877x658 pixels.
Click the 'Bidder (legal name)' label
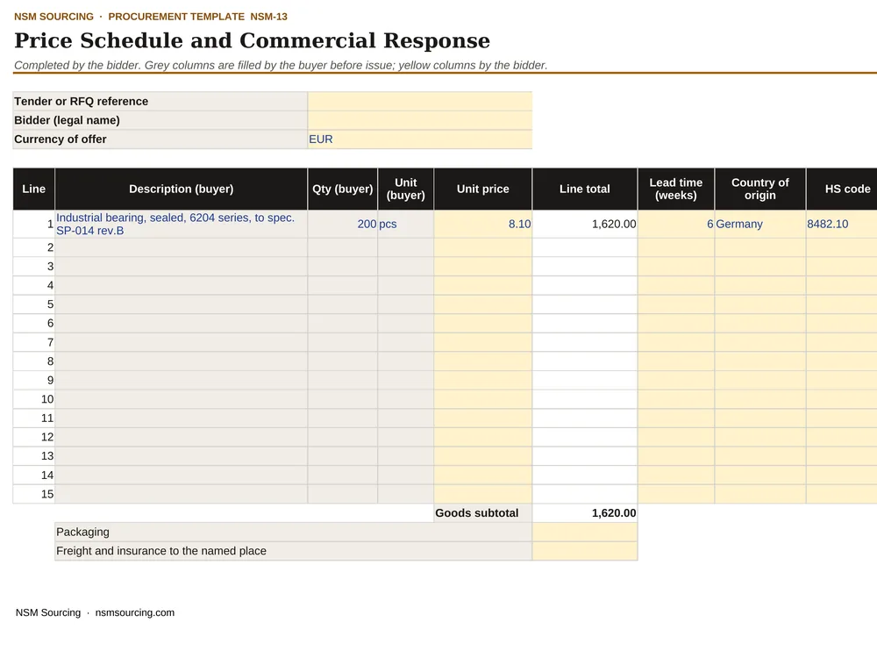[x=68, y=120]
